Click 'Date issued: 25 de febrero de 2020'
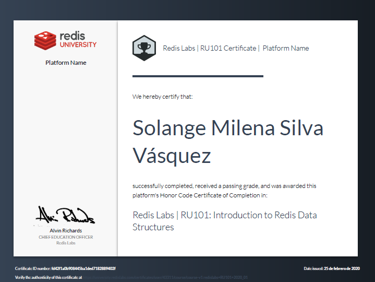Viewport: 375px width, 282px height. pyautogui.click(x=332, y=268)
